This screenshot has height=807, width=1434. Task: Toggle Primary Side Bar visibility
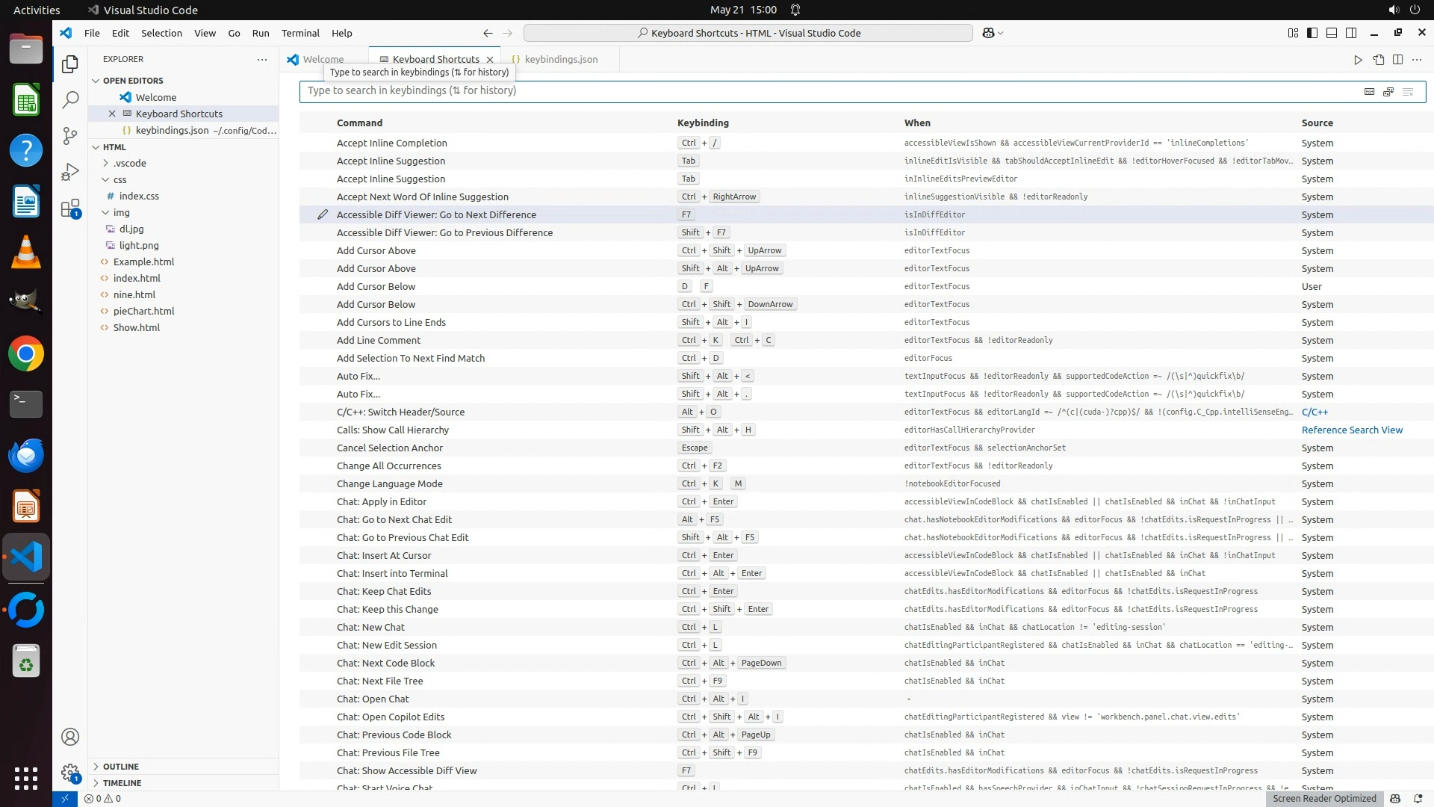pos(1312,33)
